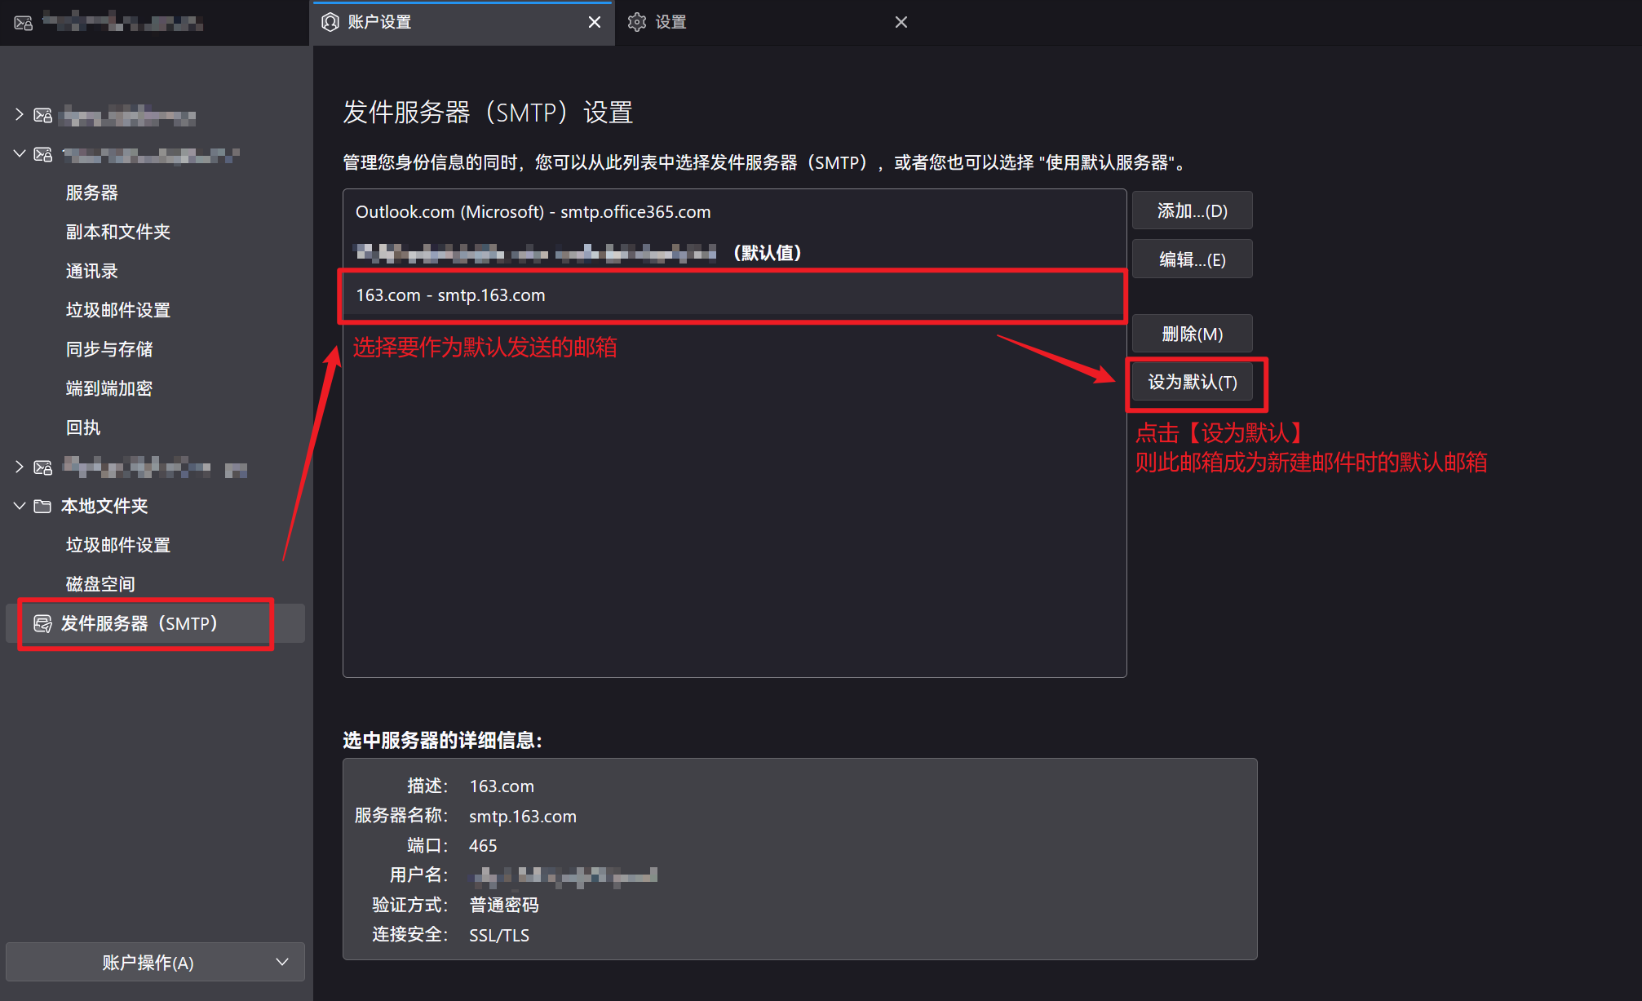The image size is (1642, 1001).
Task: Collapse the 本地文件夹 tree
Action: 19,507
